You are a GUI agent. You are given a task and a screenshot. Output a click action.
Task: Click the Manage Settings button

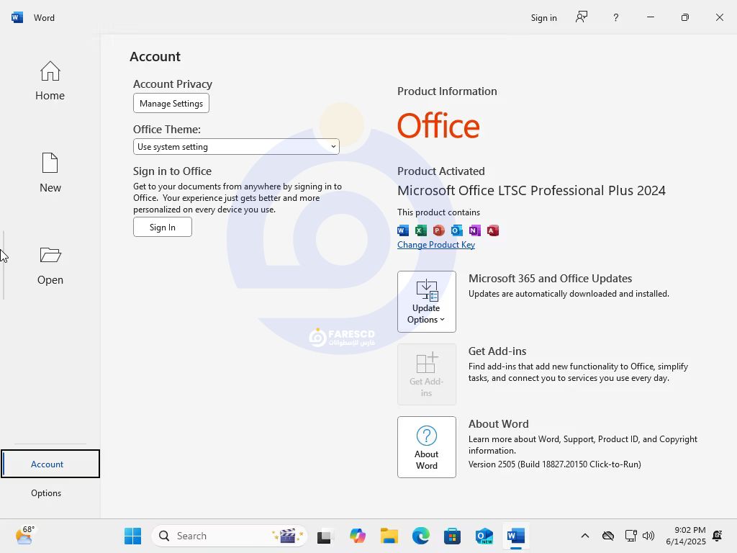pyautogui.click(x=171, y=104)
